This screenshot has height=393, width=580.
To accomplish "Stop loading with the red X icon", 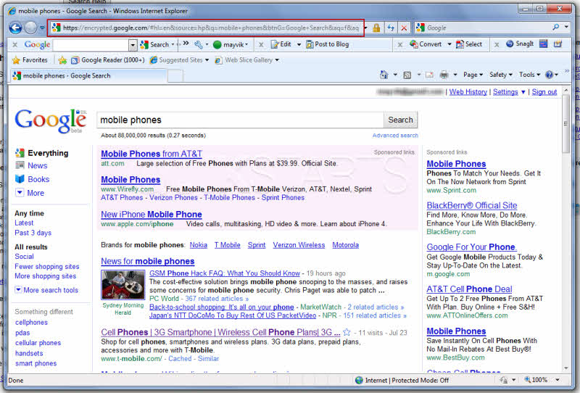I will coord(404,28).
